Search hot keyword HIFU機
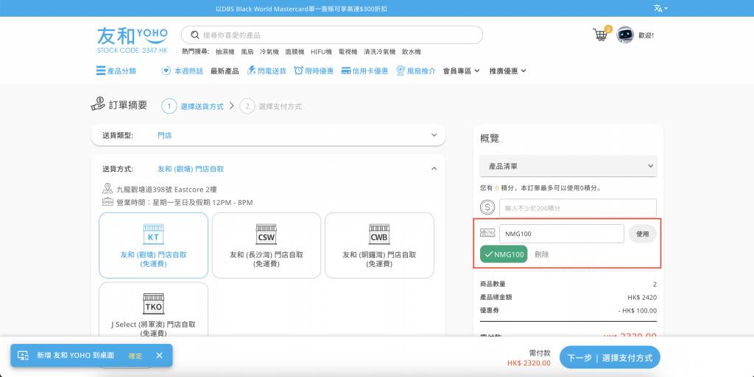The image size is (754, 377). click(x=321, y=51)
